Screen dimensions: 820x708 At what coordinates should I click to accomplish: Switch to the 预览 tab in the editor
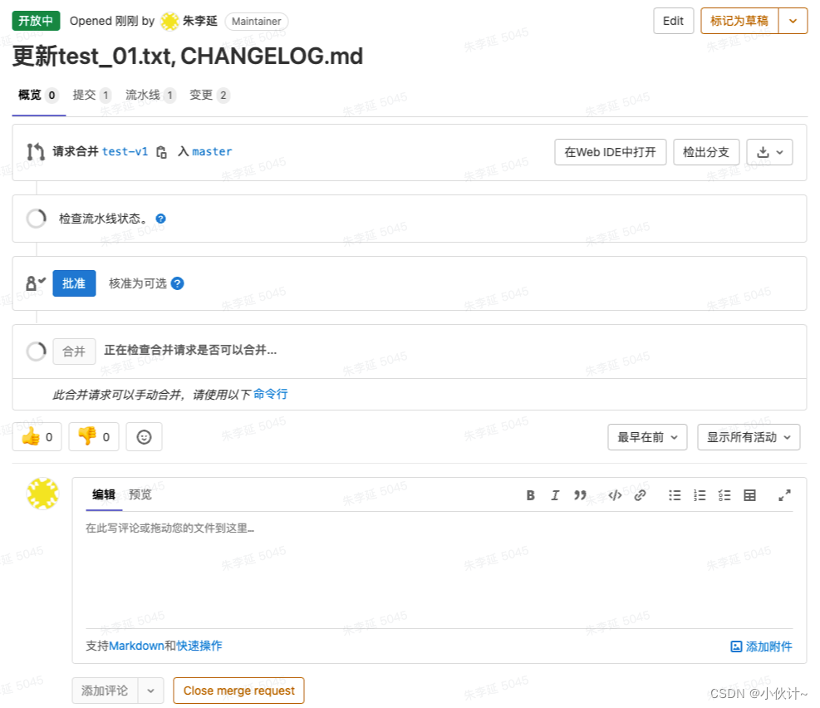pyautogui.click(x=140, y=494)
